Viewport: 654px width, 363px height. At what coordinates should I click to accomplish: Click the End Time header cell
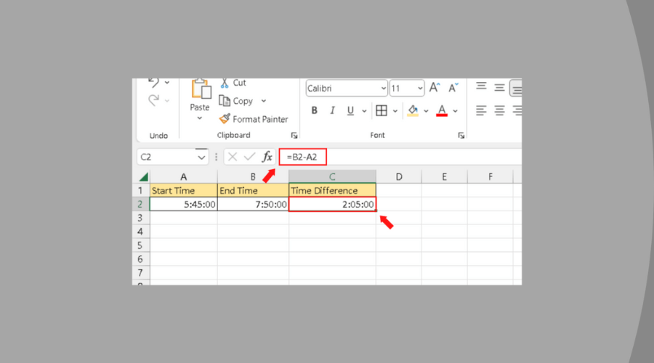click(253, 190)
